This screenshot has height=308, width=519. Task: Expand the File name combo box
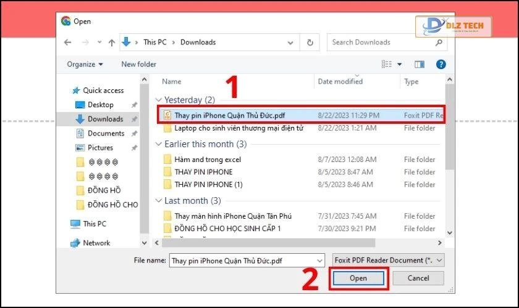[319, 261]
